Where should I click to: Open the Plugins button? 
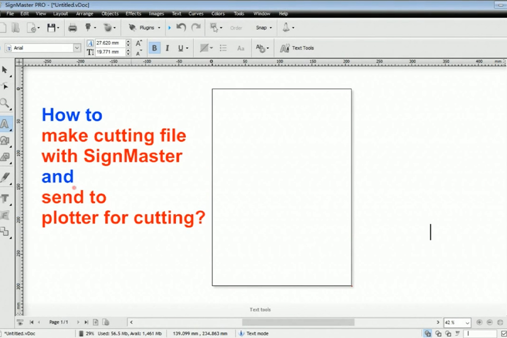(x=145, y=28)
